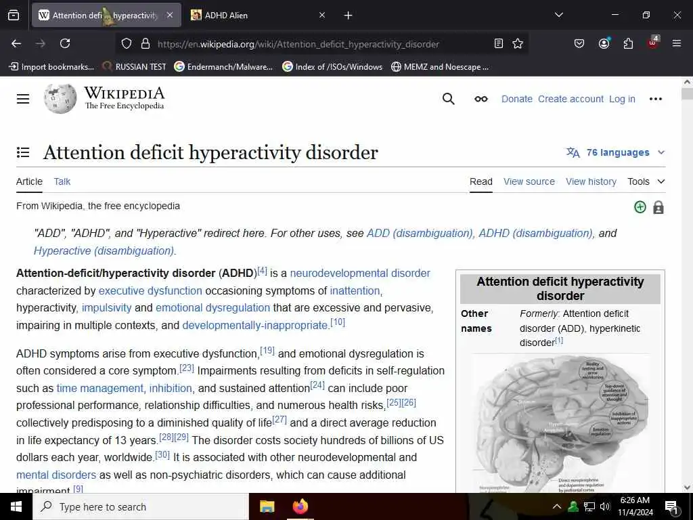Follow developmentally-inappropriate link
This screenshot has width=693, height=520.
255,326
